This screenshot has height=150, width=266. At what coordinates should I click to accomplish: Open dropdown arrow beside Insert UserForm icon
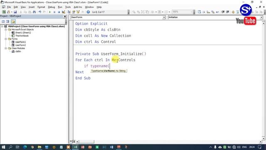(12, 12)
